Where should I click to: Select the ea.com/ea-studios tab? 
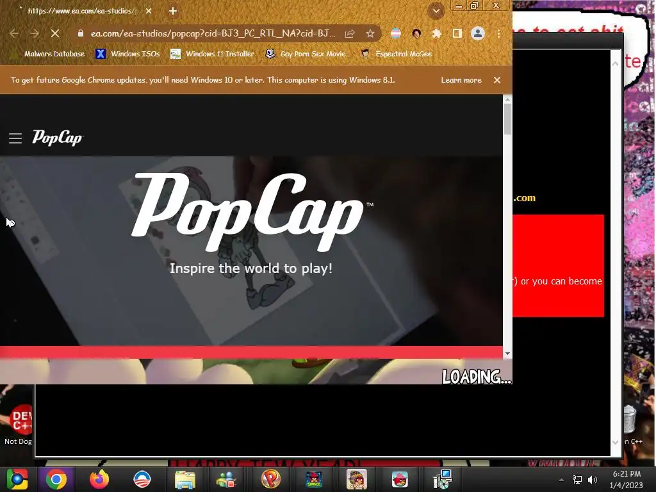pos(83,12)
